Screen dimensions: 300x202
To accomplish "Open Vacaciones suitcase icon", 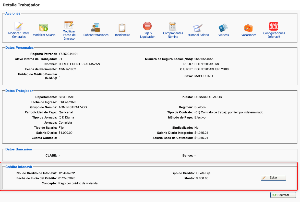I will [x=248, y=28].
